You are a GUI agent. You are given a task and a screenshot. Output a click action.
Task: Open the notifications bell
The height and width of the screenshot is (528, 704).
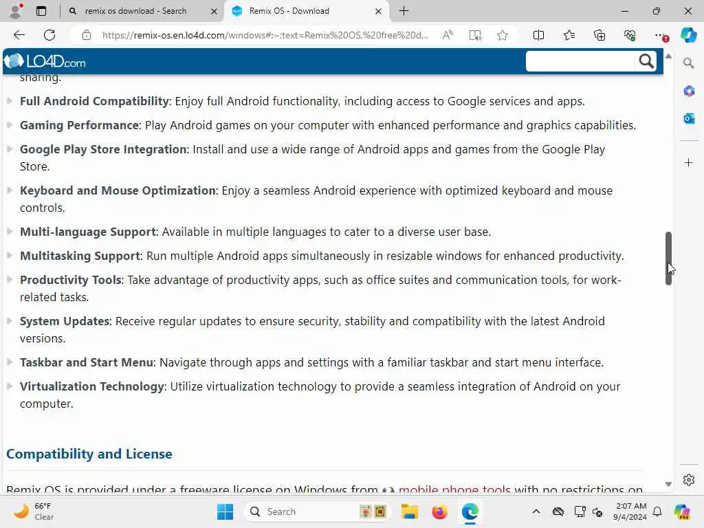pyautogui.click(x=657, y=511)
